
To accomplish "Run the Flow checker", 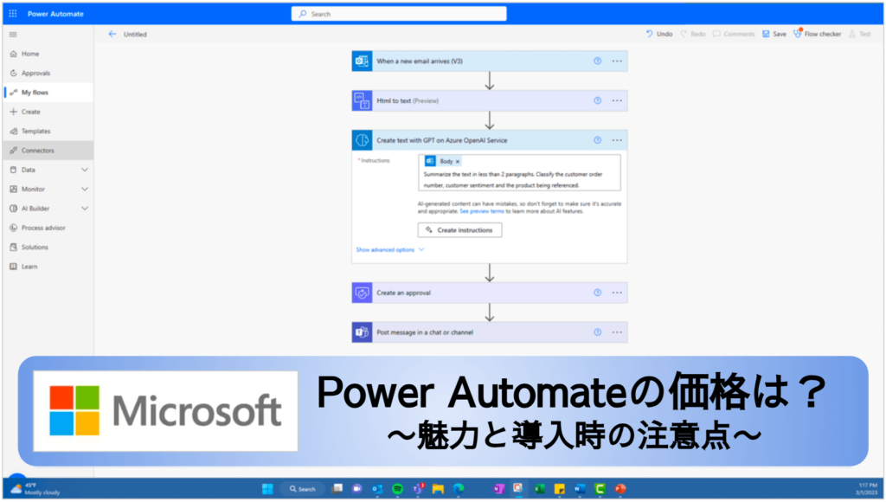I will point(797,34).
